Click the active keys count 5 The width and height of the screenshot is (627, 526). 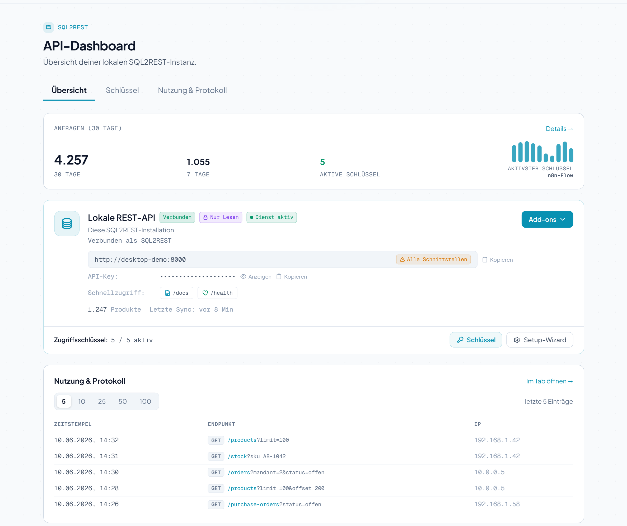[322, 162]
